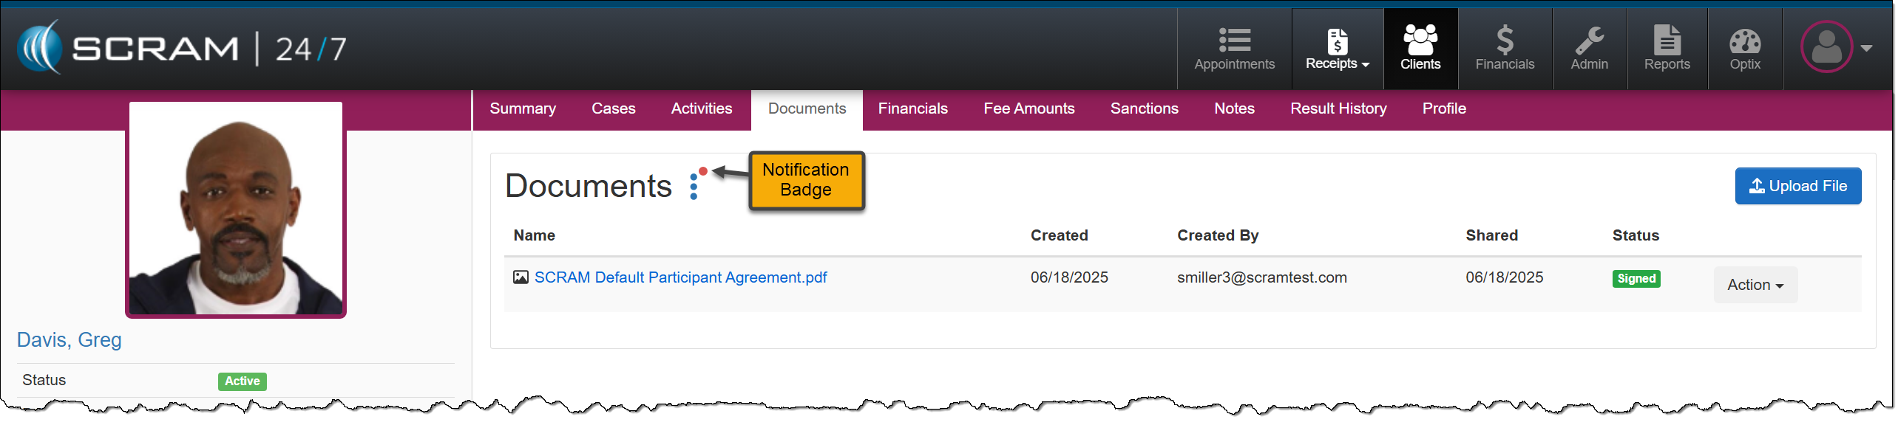Open the user profile avatar dropdown
Viewport: 1898px width, 425px height.
[x=1835, y=47]
